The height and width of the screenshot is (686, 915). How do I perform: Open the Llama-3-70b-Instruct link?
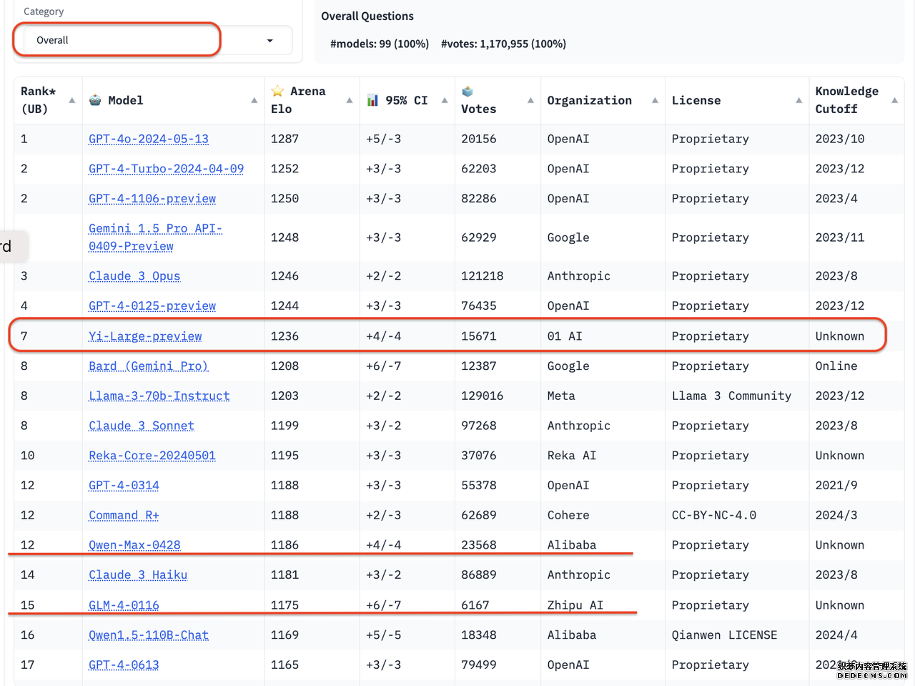coord(159,396)
